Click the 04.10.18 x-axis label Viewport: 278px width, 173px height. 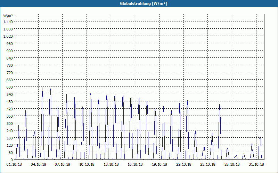38,165
